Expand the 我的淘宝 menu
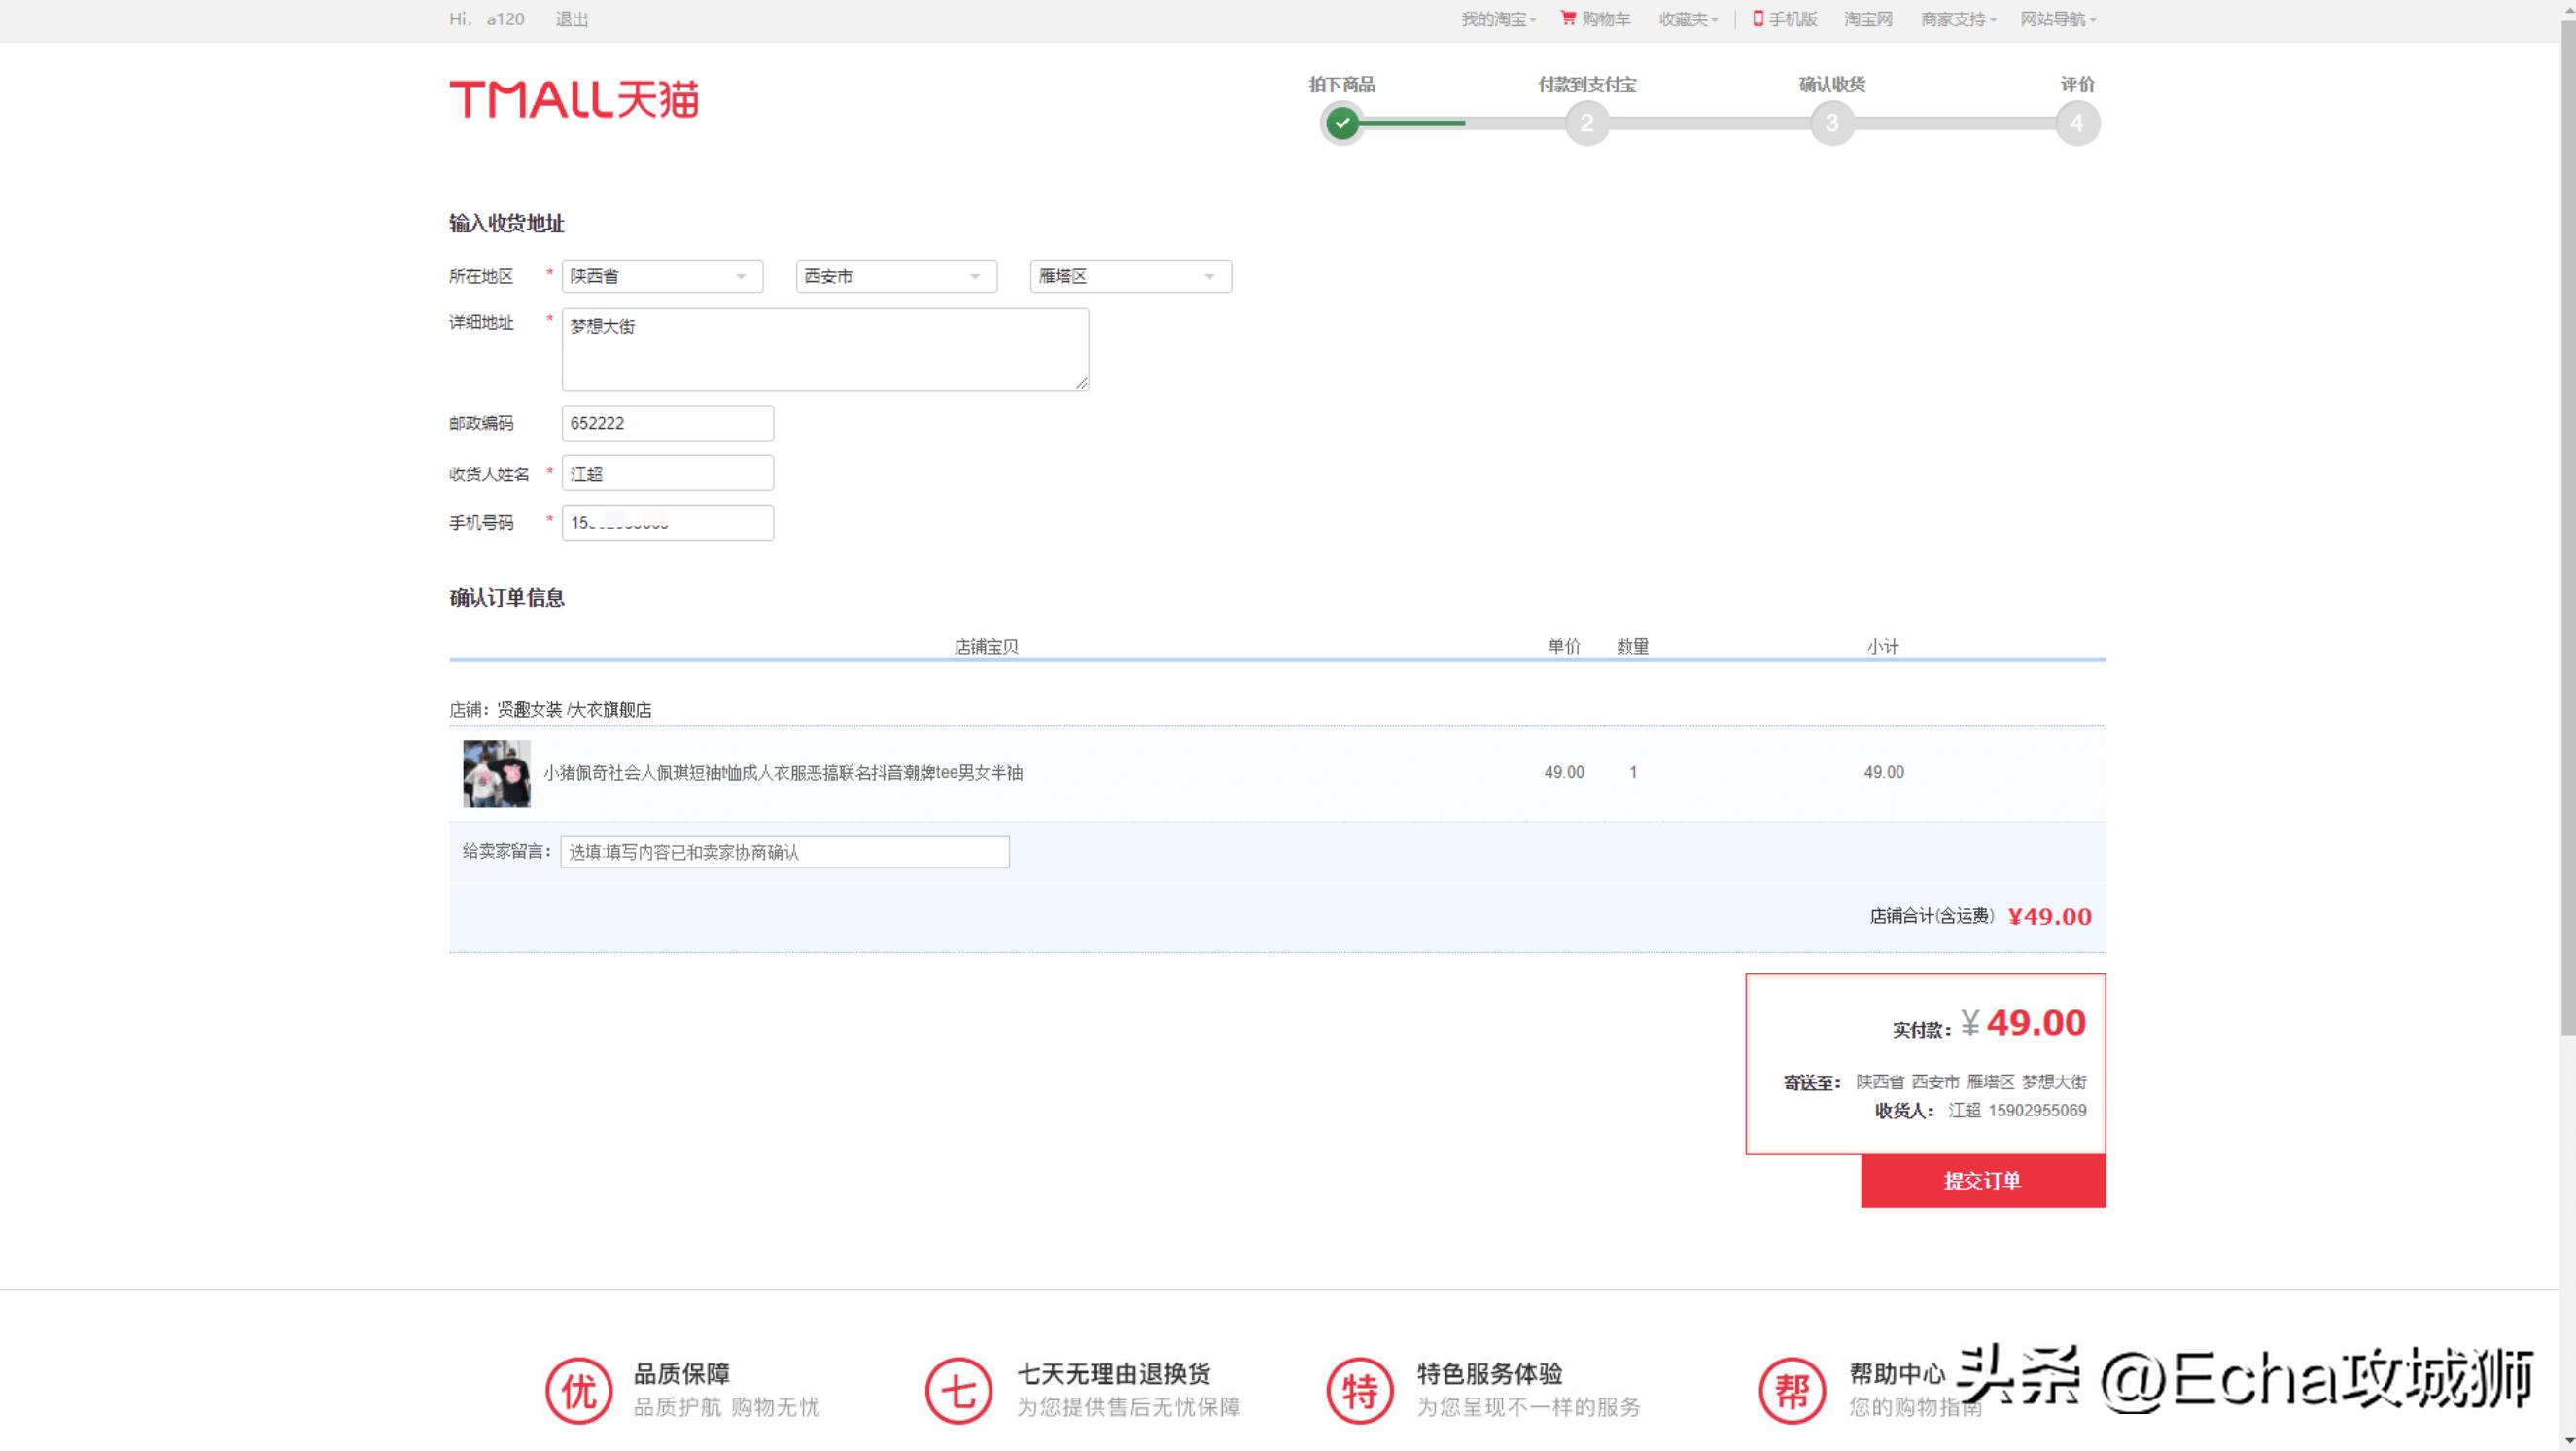Image resolution: width=2576 pixels, height=1451 pixels. (x=1497, y=19)
